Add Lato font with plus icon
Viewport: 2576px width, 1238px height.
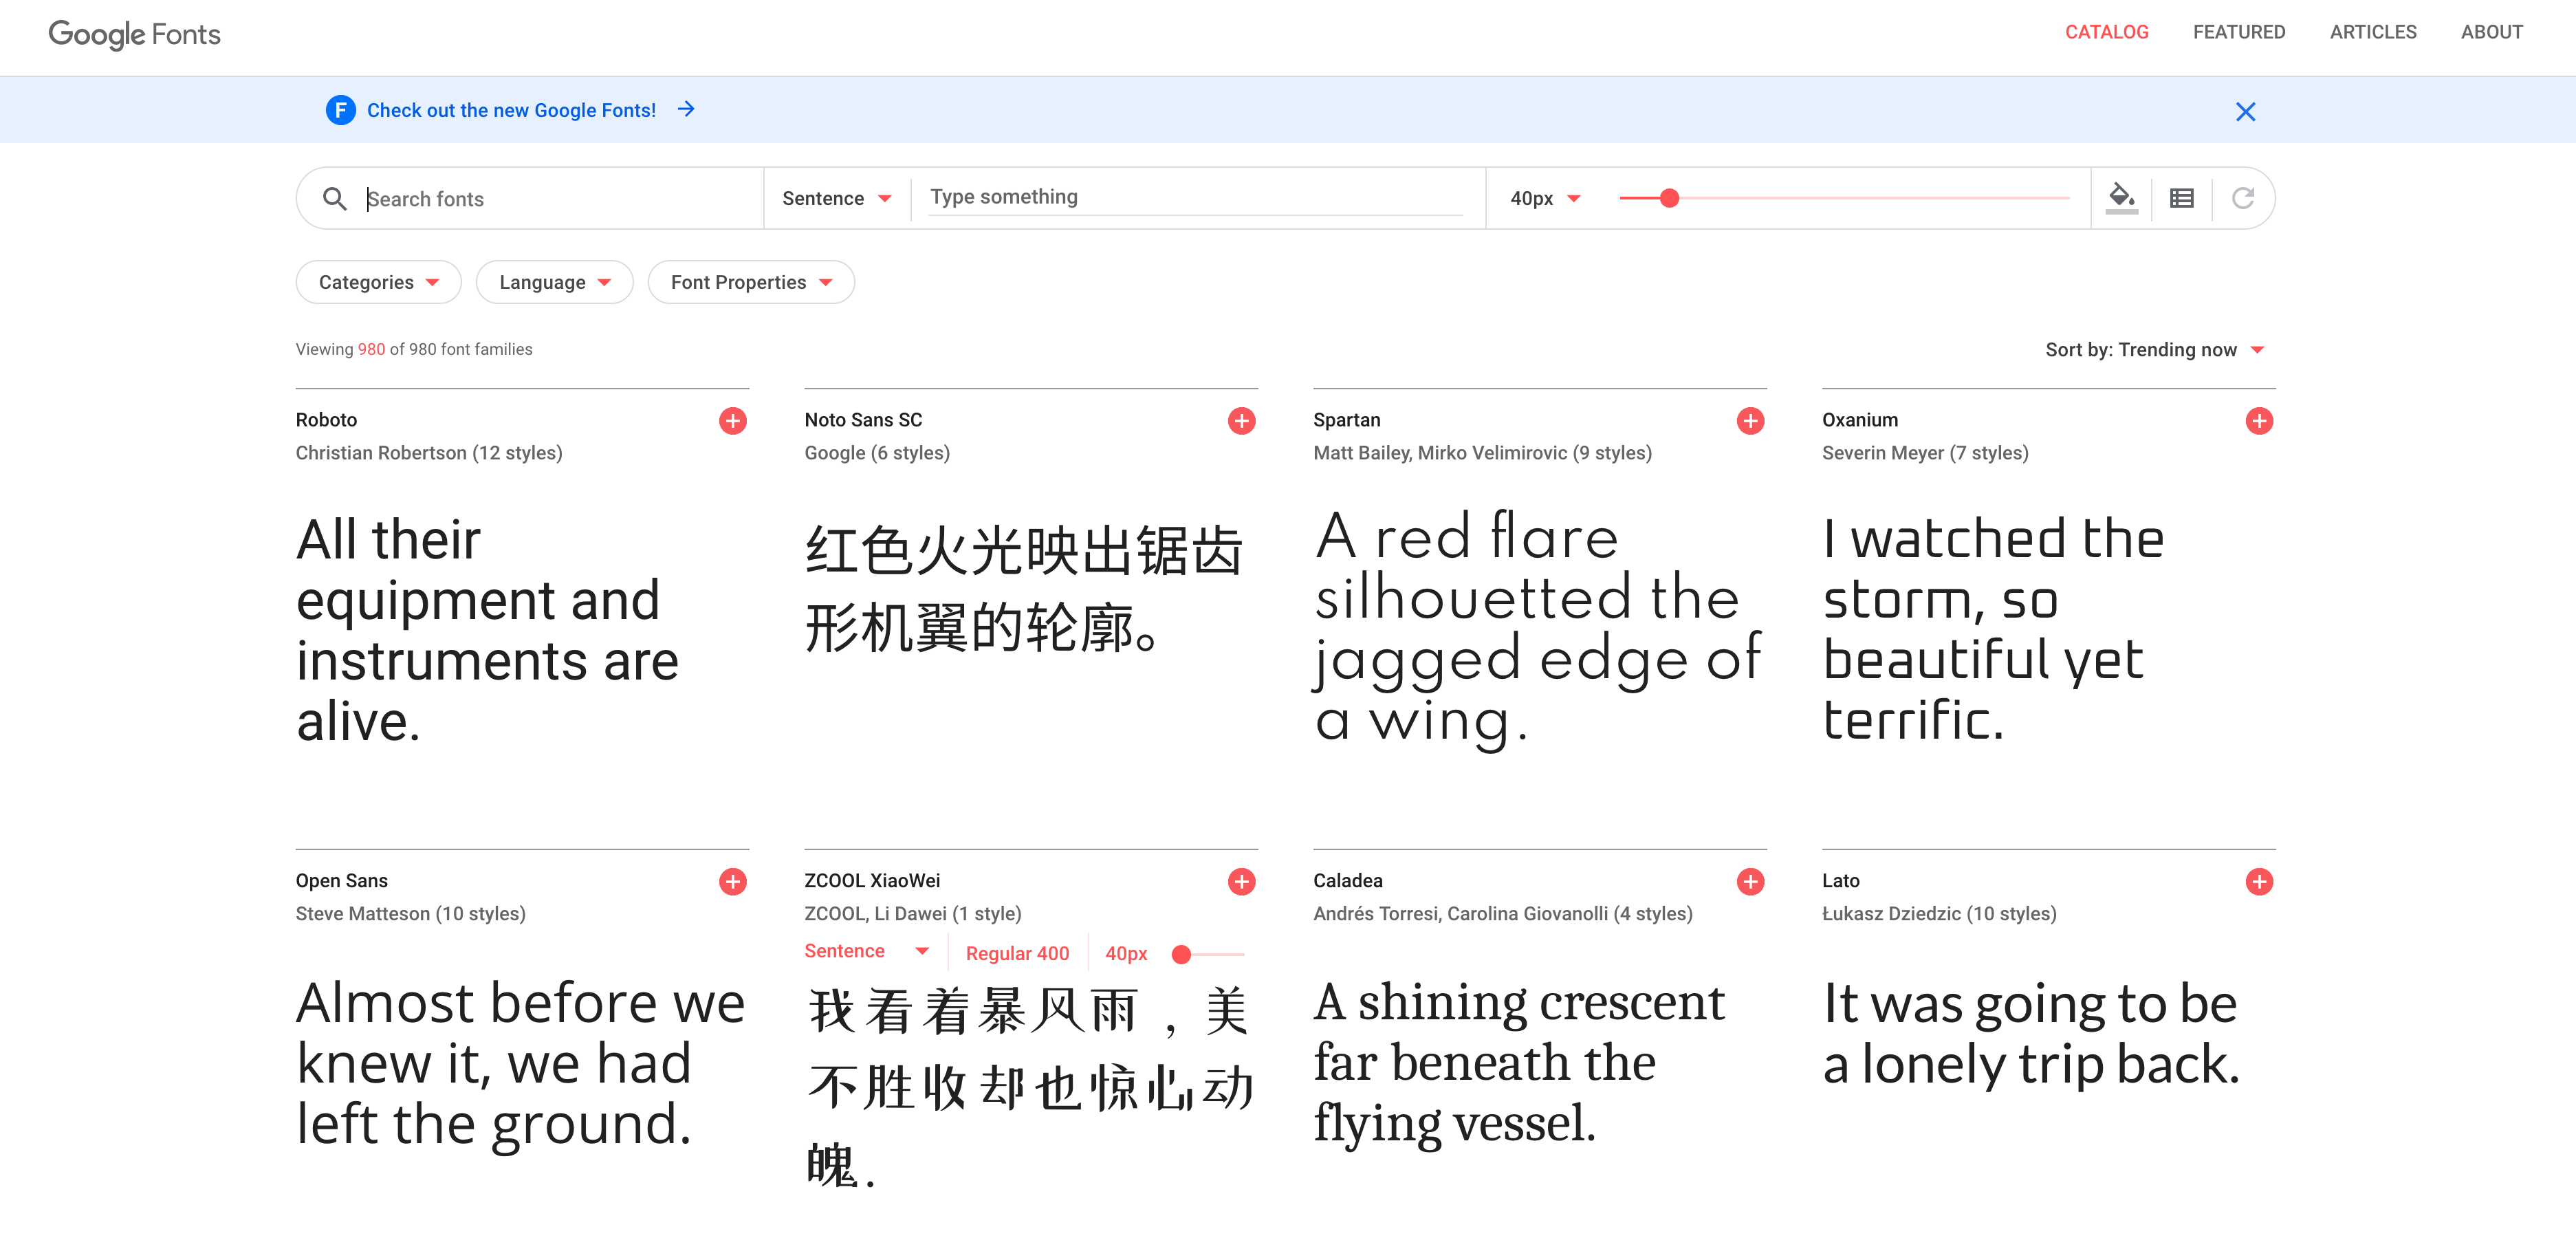pos(2259,882)
